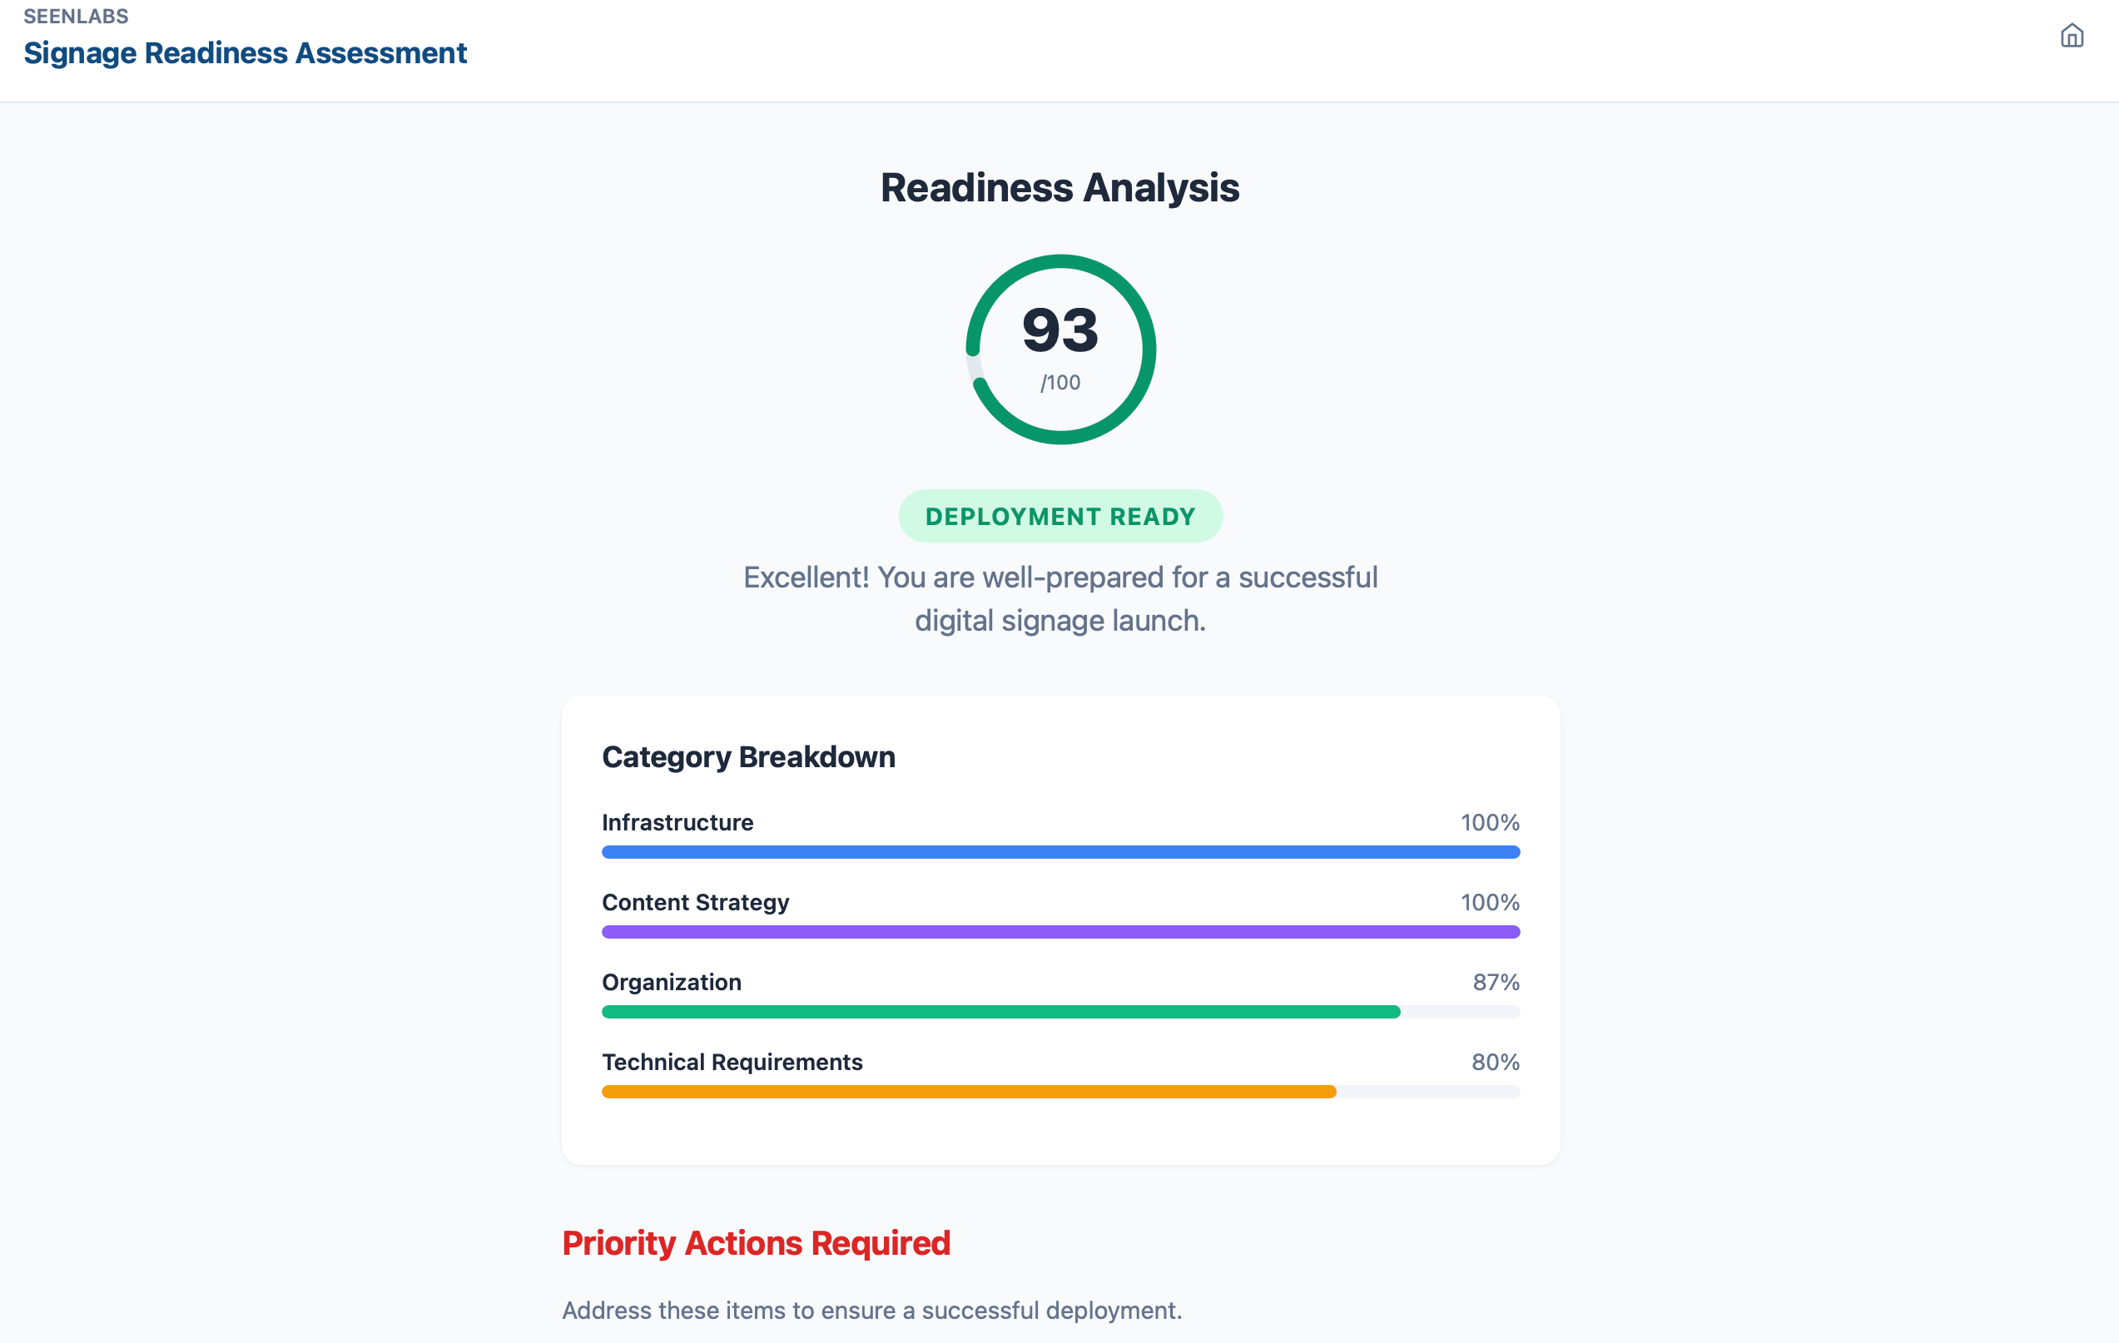2119x1343 pixels.
Task: Select the /100 label below the score
Action: click(1059, 383)
